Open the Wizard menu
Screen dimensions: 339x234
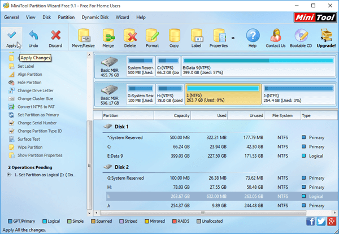(123, 18)
